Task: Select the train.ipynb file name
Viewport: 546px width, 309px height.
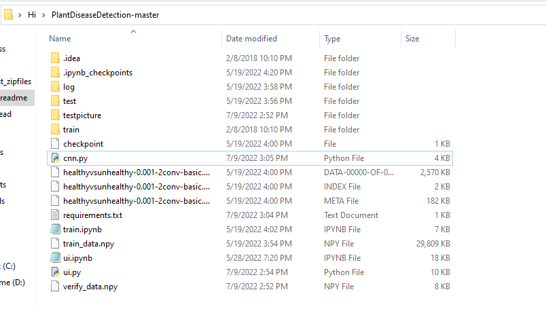Action: 82,230
